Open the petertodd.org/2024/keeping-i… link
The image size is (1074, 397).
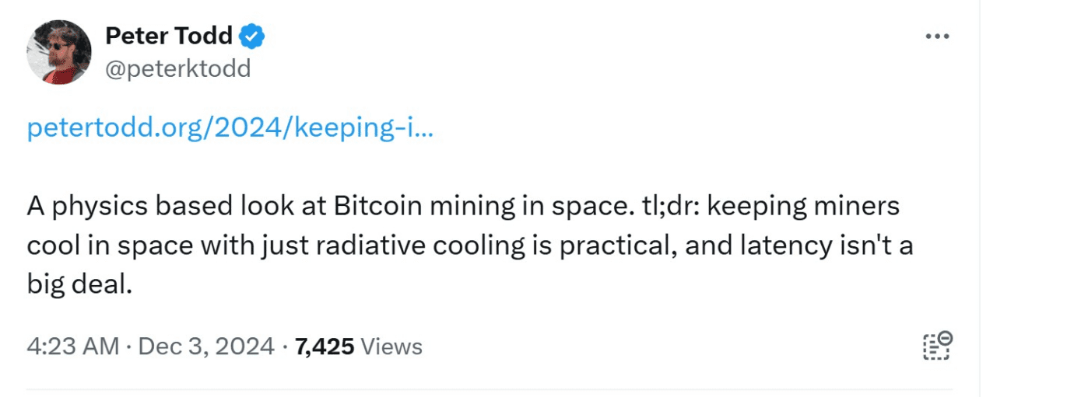pyautogui.click(x=230, y=127)
